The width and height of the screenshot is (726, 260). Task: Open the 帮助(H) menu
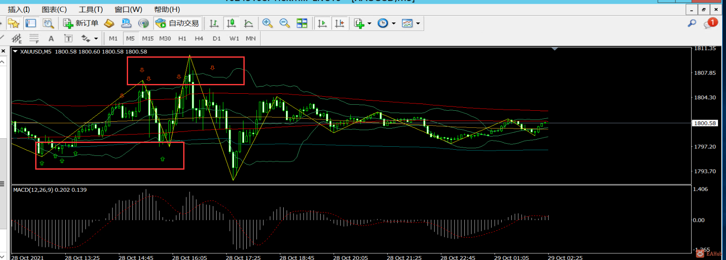[x=167, y=9]
